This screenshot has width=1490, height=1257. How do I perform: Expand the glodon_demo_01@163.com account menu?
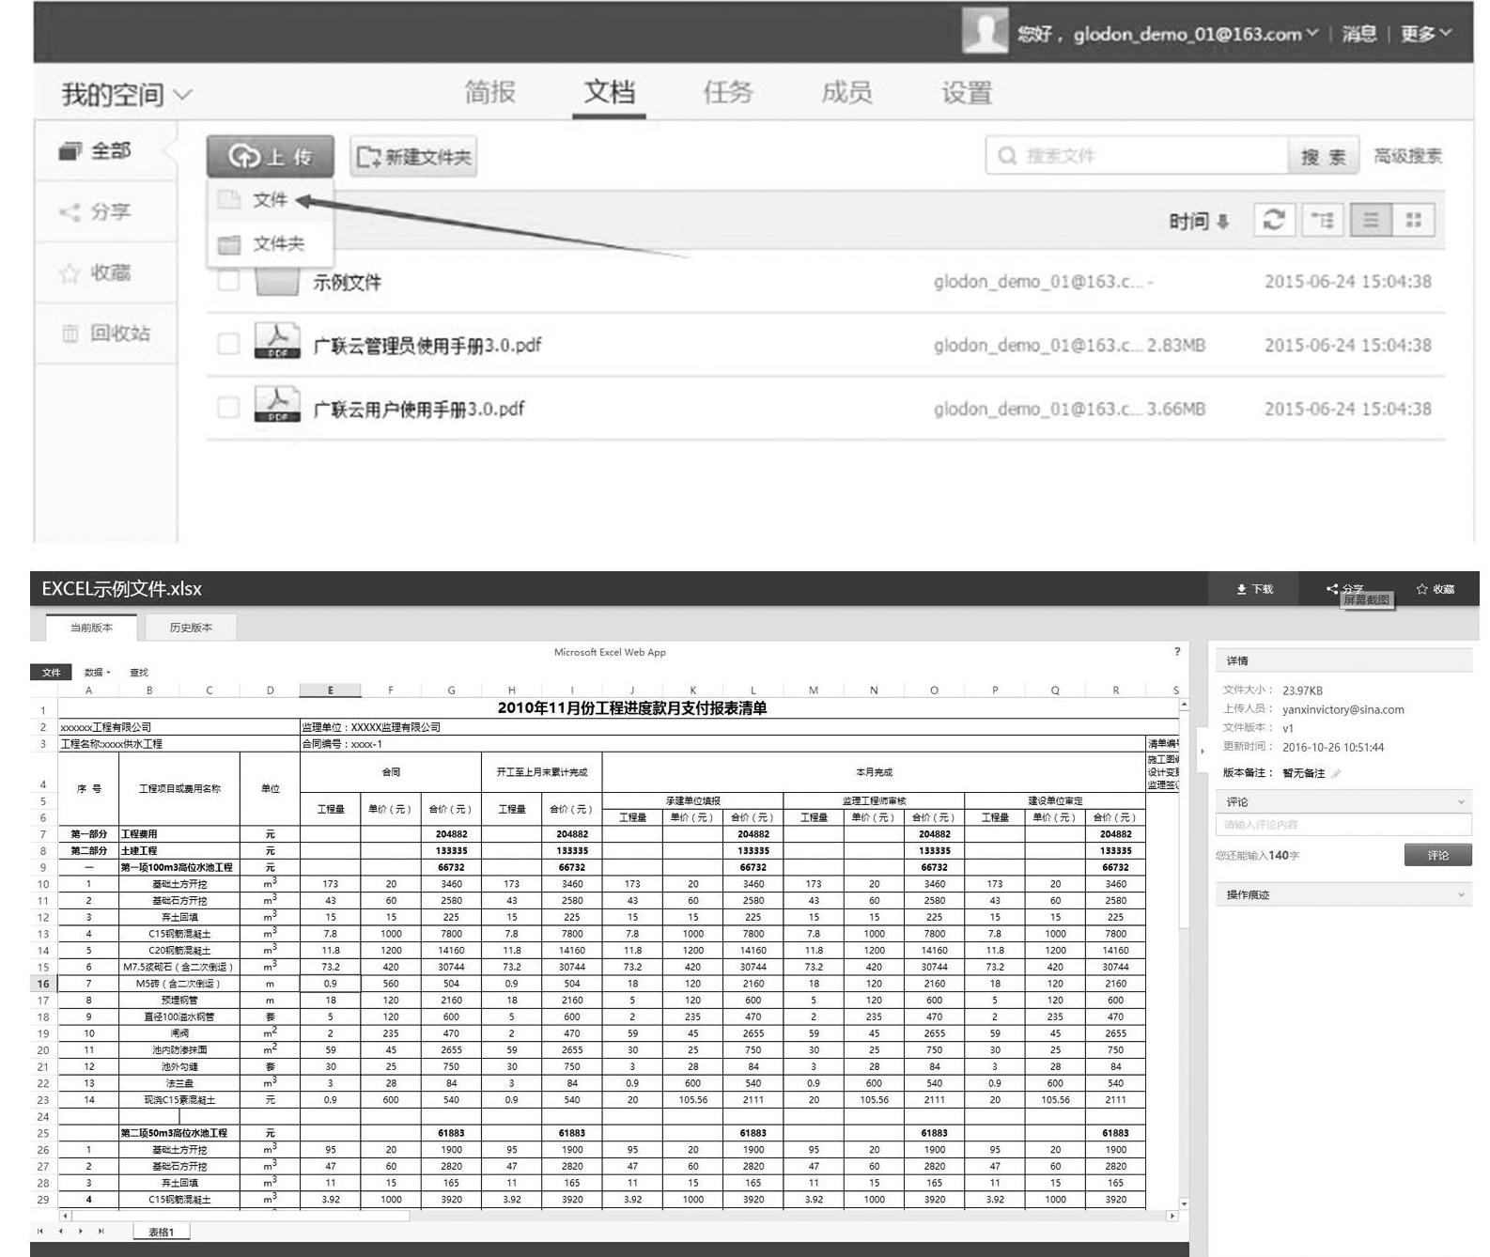coord(1196,34)
